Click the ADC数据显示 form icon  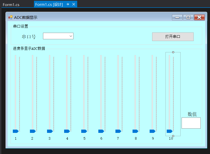pyautogui.click(x=10, y=17)
